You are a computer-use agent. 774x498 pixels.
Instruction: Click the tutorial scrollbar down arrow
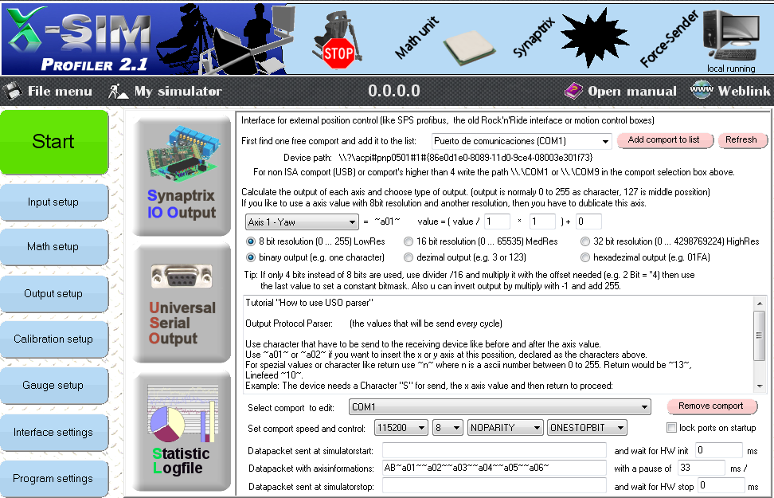pos(760,386)
